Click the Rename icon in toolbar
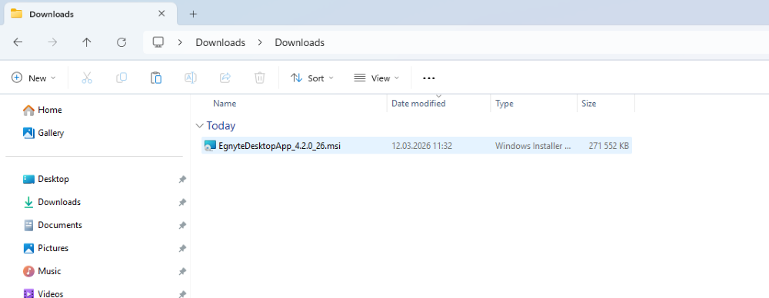Screen dimensions: 769x298 (x=190, y=78)
